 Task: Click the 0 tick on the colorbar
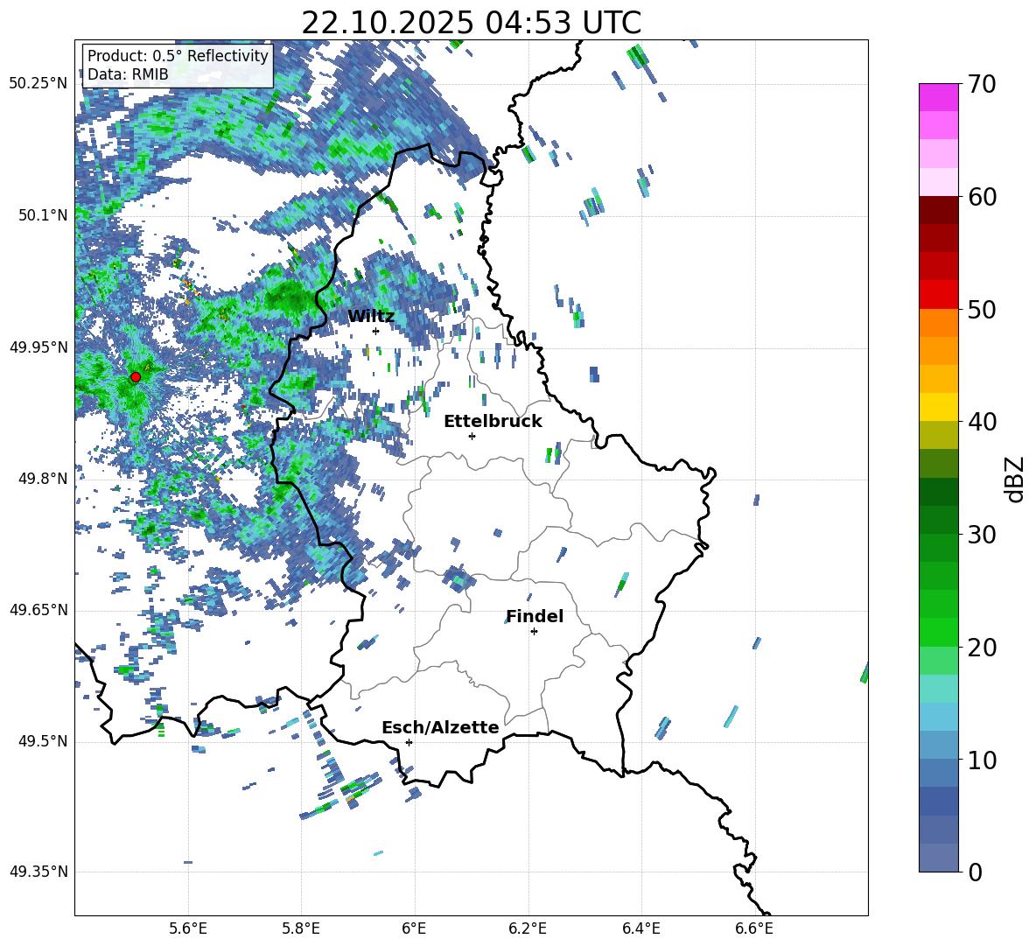pos(975,872)
